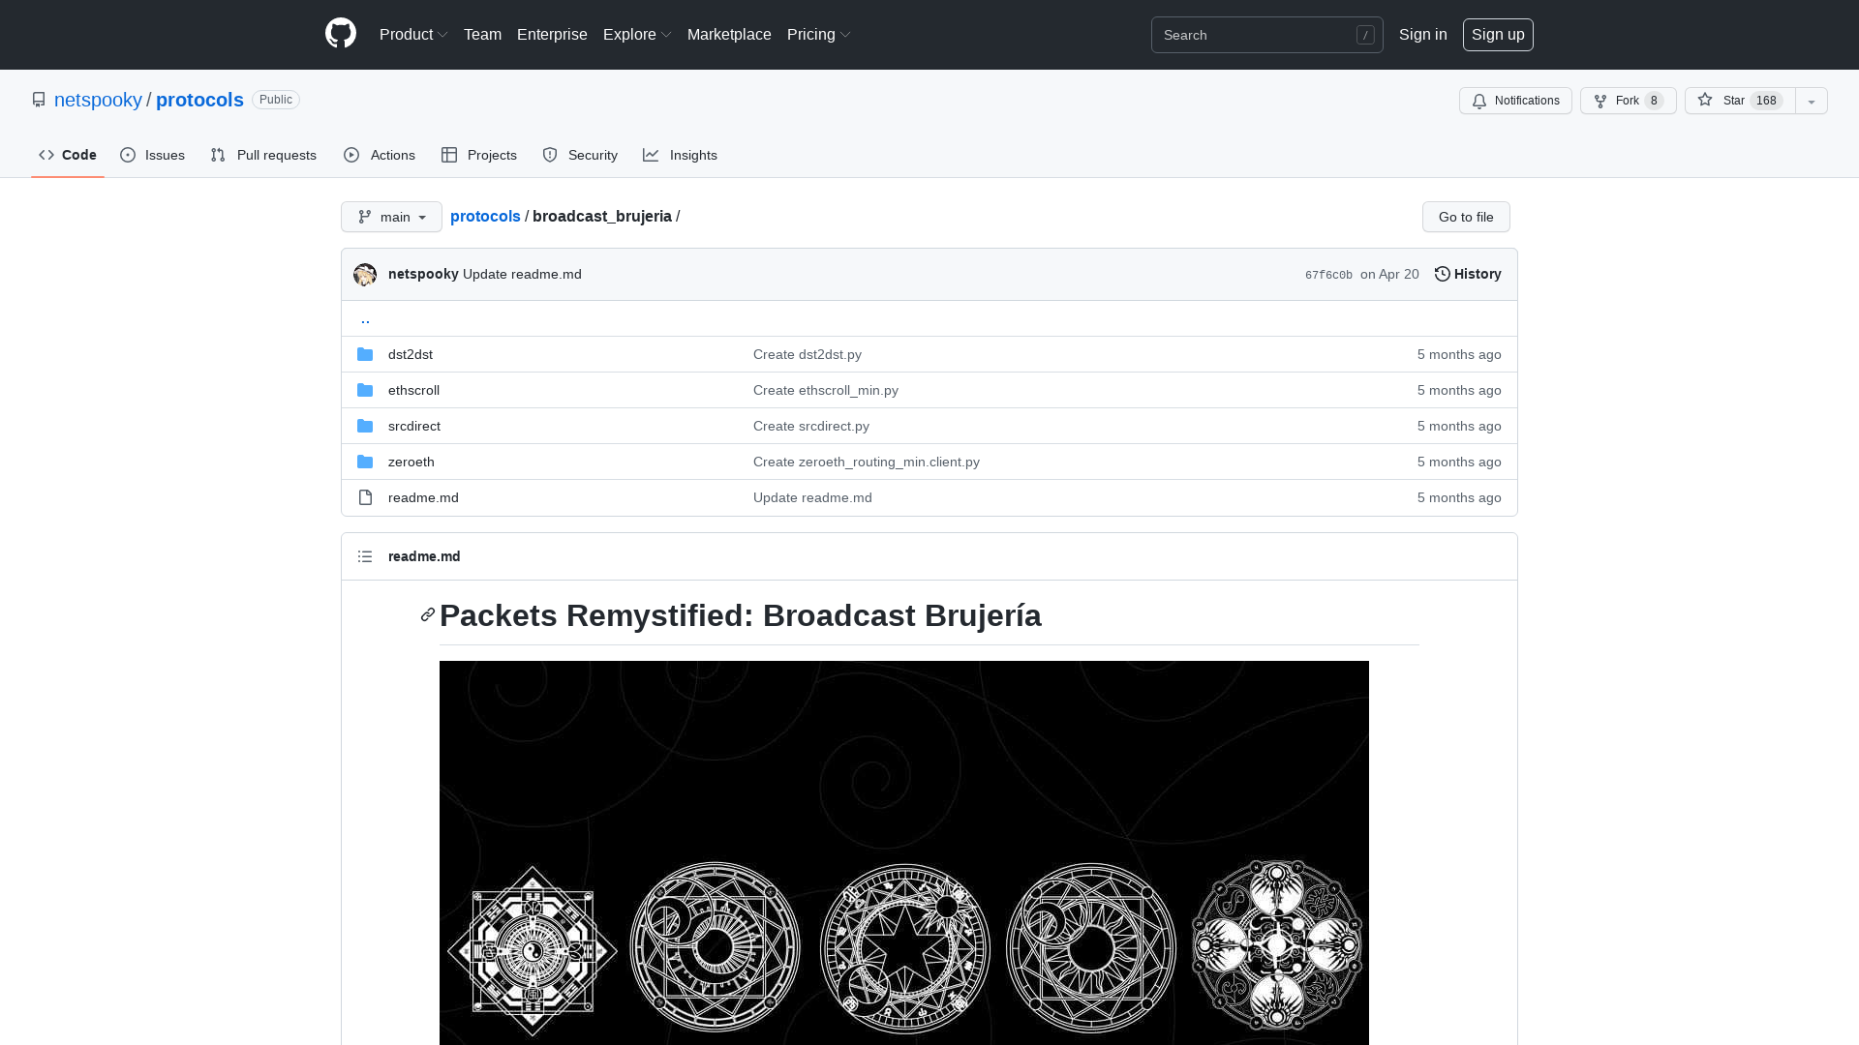
Task: Open the dst2dst folder name
Action: click(411, 354)
